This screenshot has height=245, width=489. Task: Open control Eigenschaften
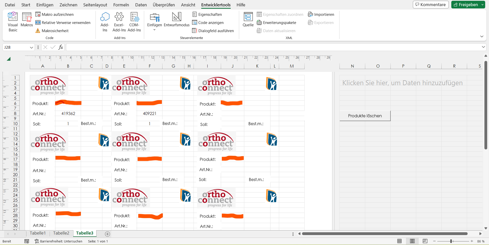[207, 15]
